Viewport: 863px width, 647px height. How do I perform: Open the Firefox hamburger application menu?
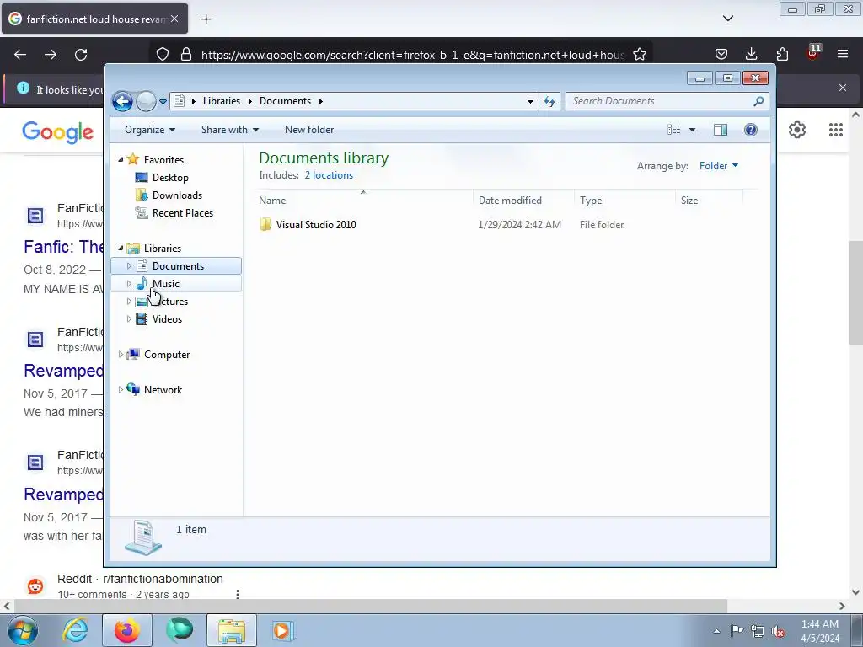tap(843, 54)
